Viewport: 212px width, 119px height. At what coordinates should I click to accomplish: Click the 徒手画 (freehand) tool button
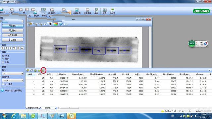point(13,35)
